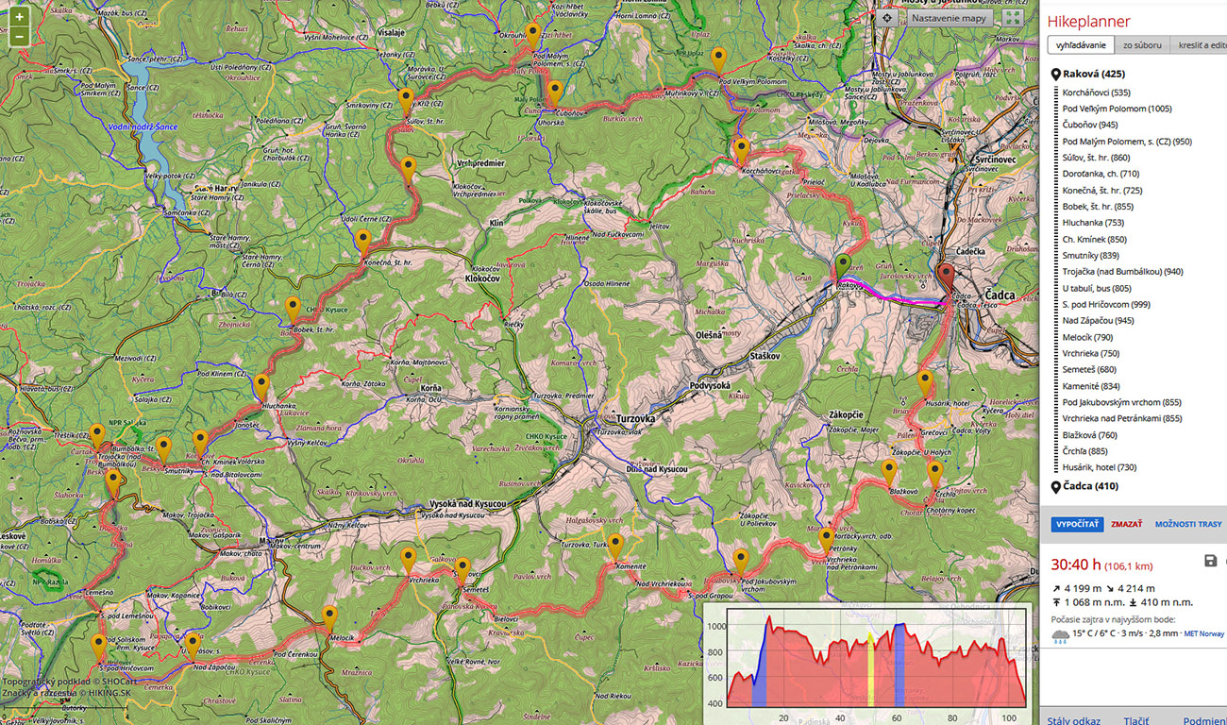Open the Stály odkaz permalink

point(1073,720)
